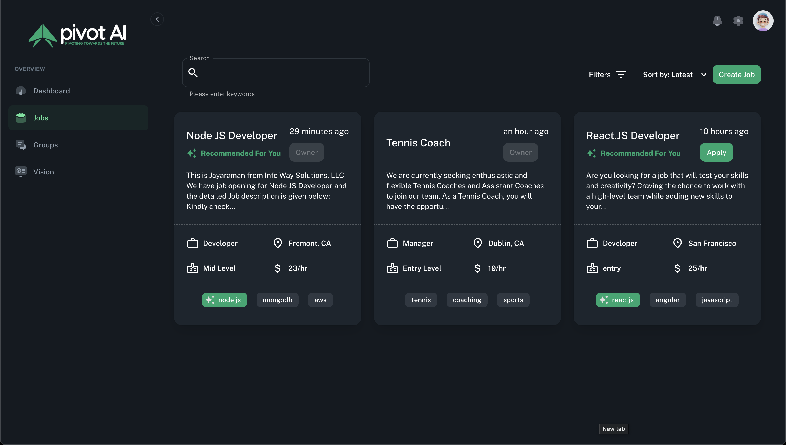Screen dimensions: 786x445
Task: Click the Vision monitor icon in sidebar
Action: (21, 172)
